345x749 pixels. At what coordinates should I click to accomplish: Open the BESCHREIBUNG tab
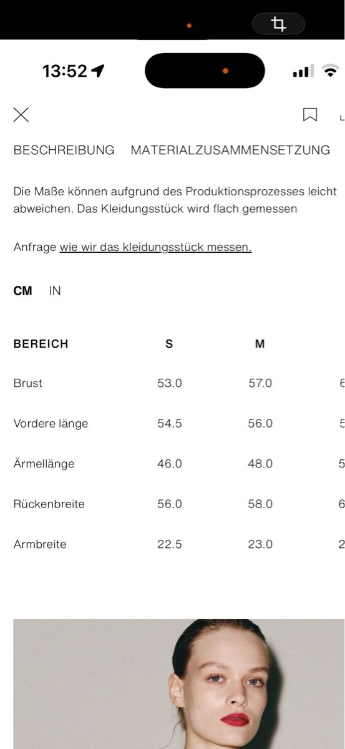64,150
